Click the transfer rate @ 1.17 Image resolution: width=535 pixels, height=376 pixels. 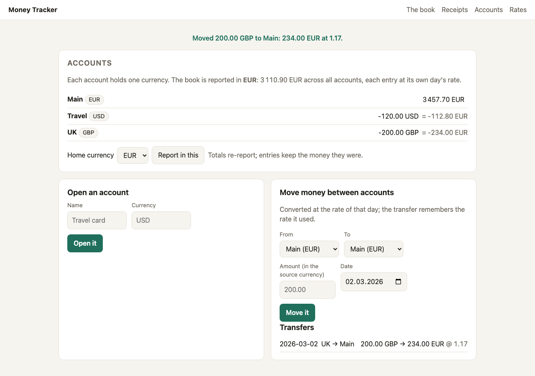[457, 344]
